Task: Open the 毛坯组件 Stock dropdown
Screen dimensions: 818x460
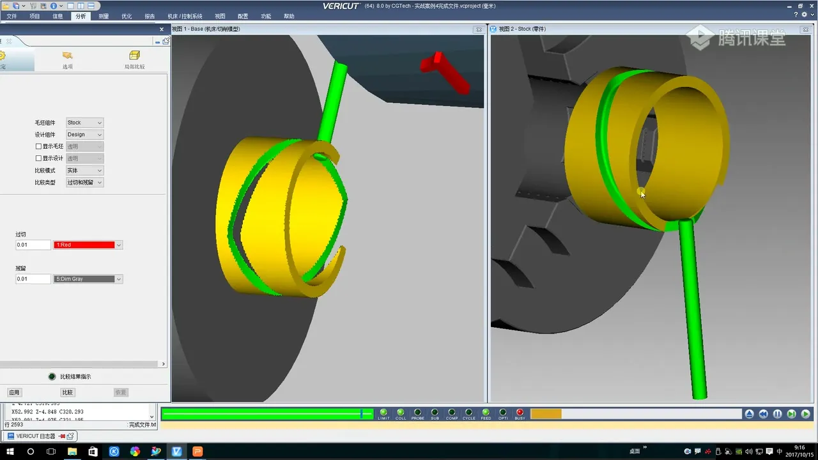Action: pos(84,123)
